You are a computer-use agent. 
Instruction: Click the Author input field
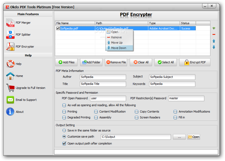click(103, 77)
